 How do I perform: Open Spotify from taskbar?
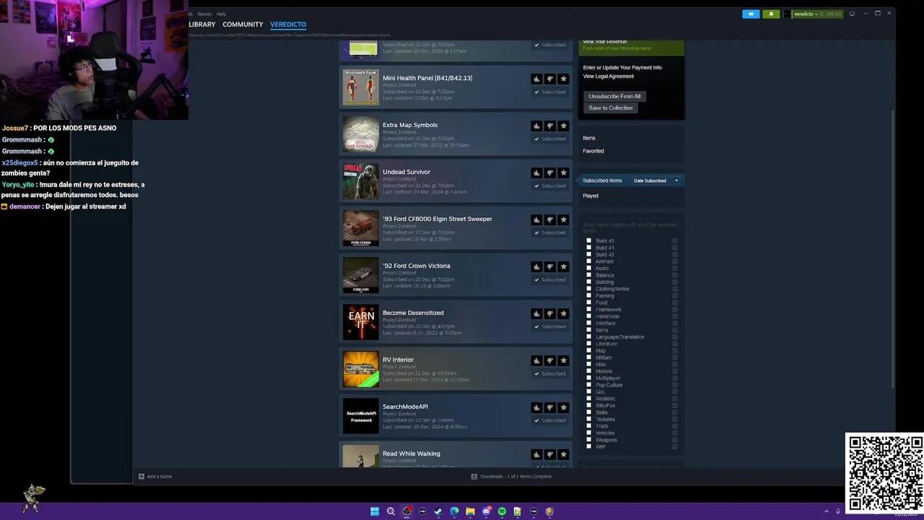point(502,511)
